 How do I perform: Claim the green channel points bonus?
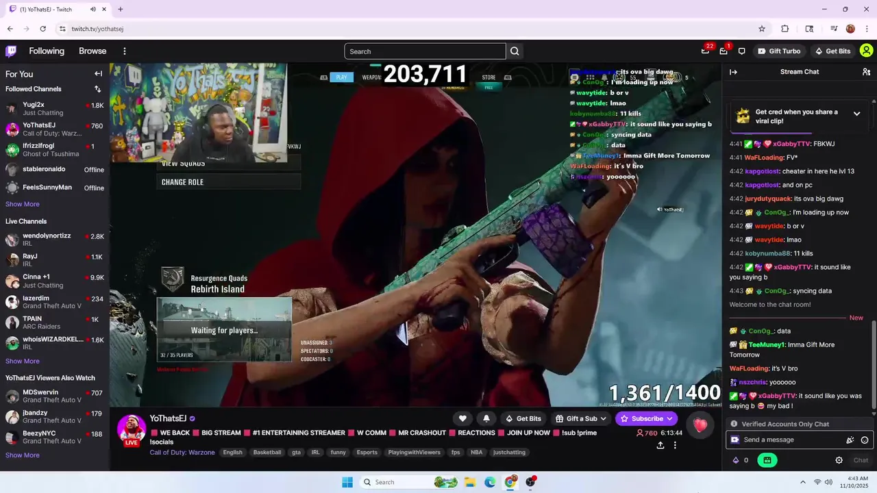767,460
